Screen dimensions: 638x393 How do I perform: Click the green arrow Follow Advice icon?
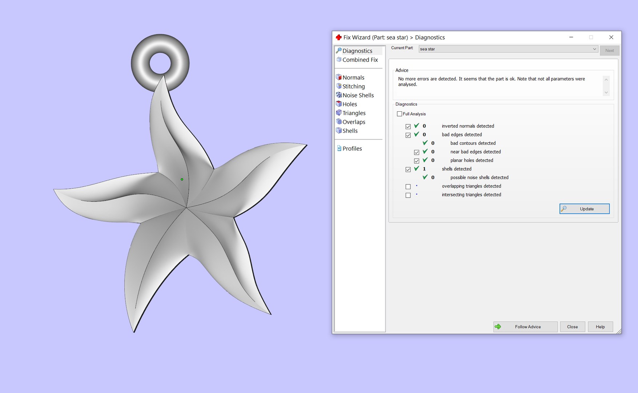498,327
